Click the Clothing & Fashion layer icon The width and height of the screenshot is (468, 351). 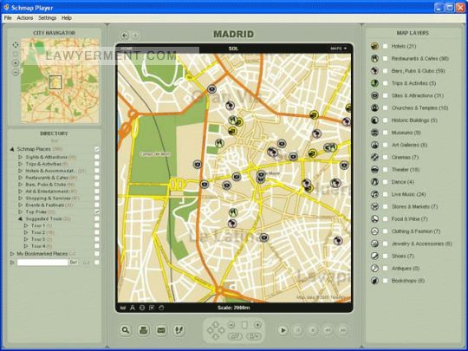(x=374, y=231)
